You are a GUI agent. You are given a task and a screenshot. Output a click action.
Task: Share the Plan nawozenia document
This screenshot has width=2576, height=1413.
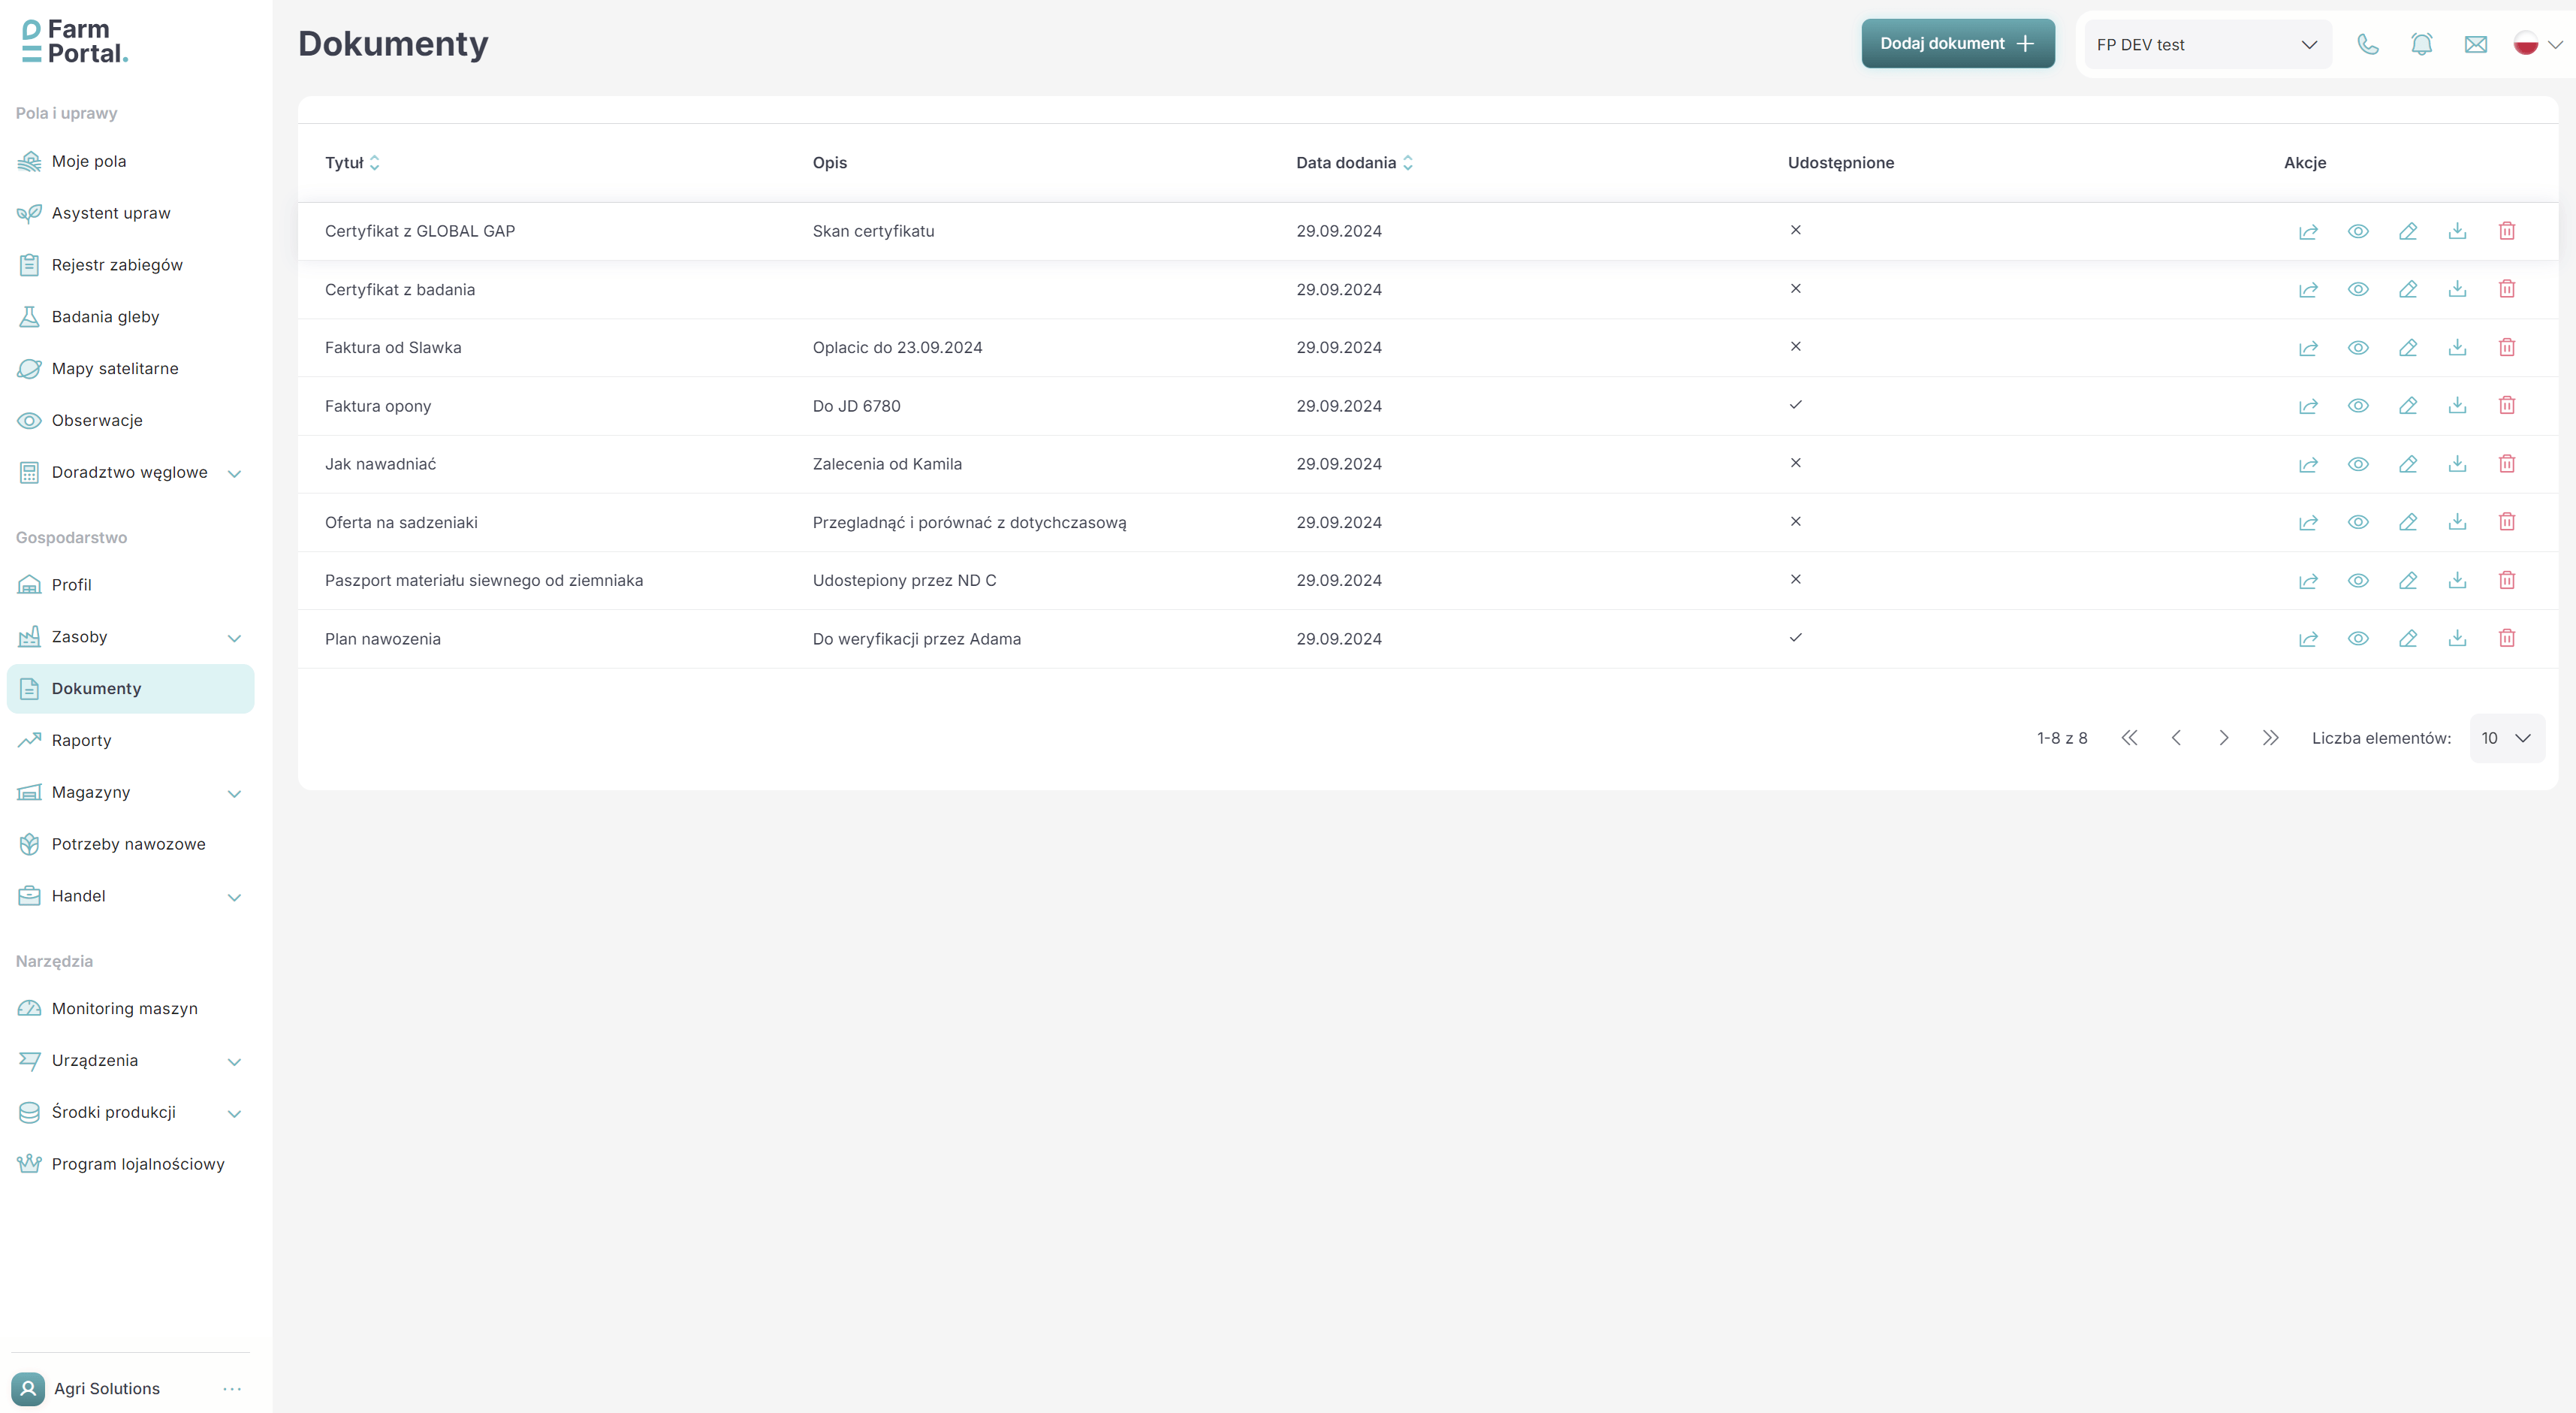[2308, 639]
